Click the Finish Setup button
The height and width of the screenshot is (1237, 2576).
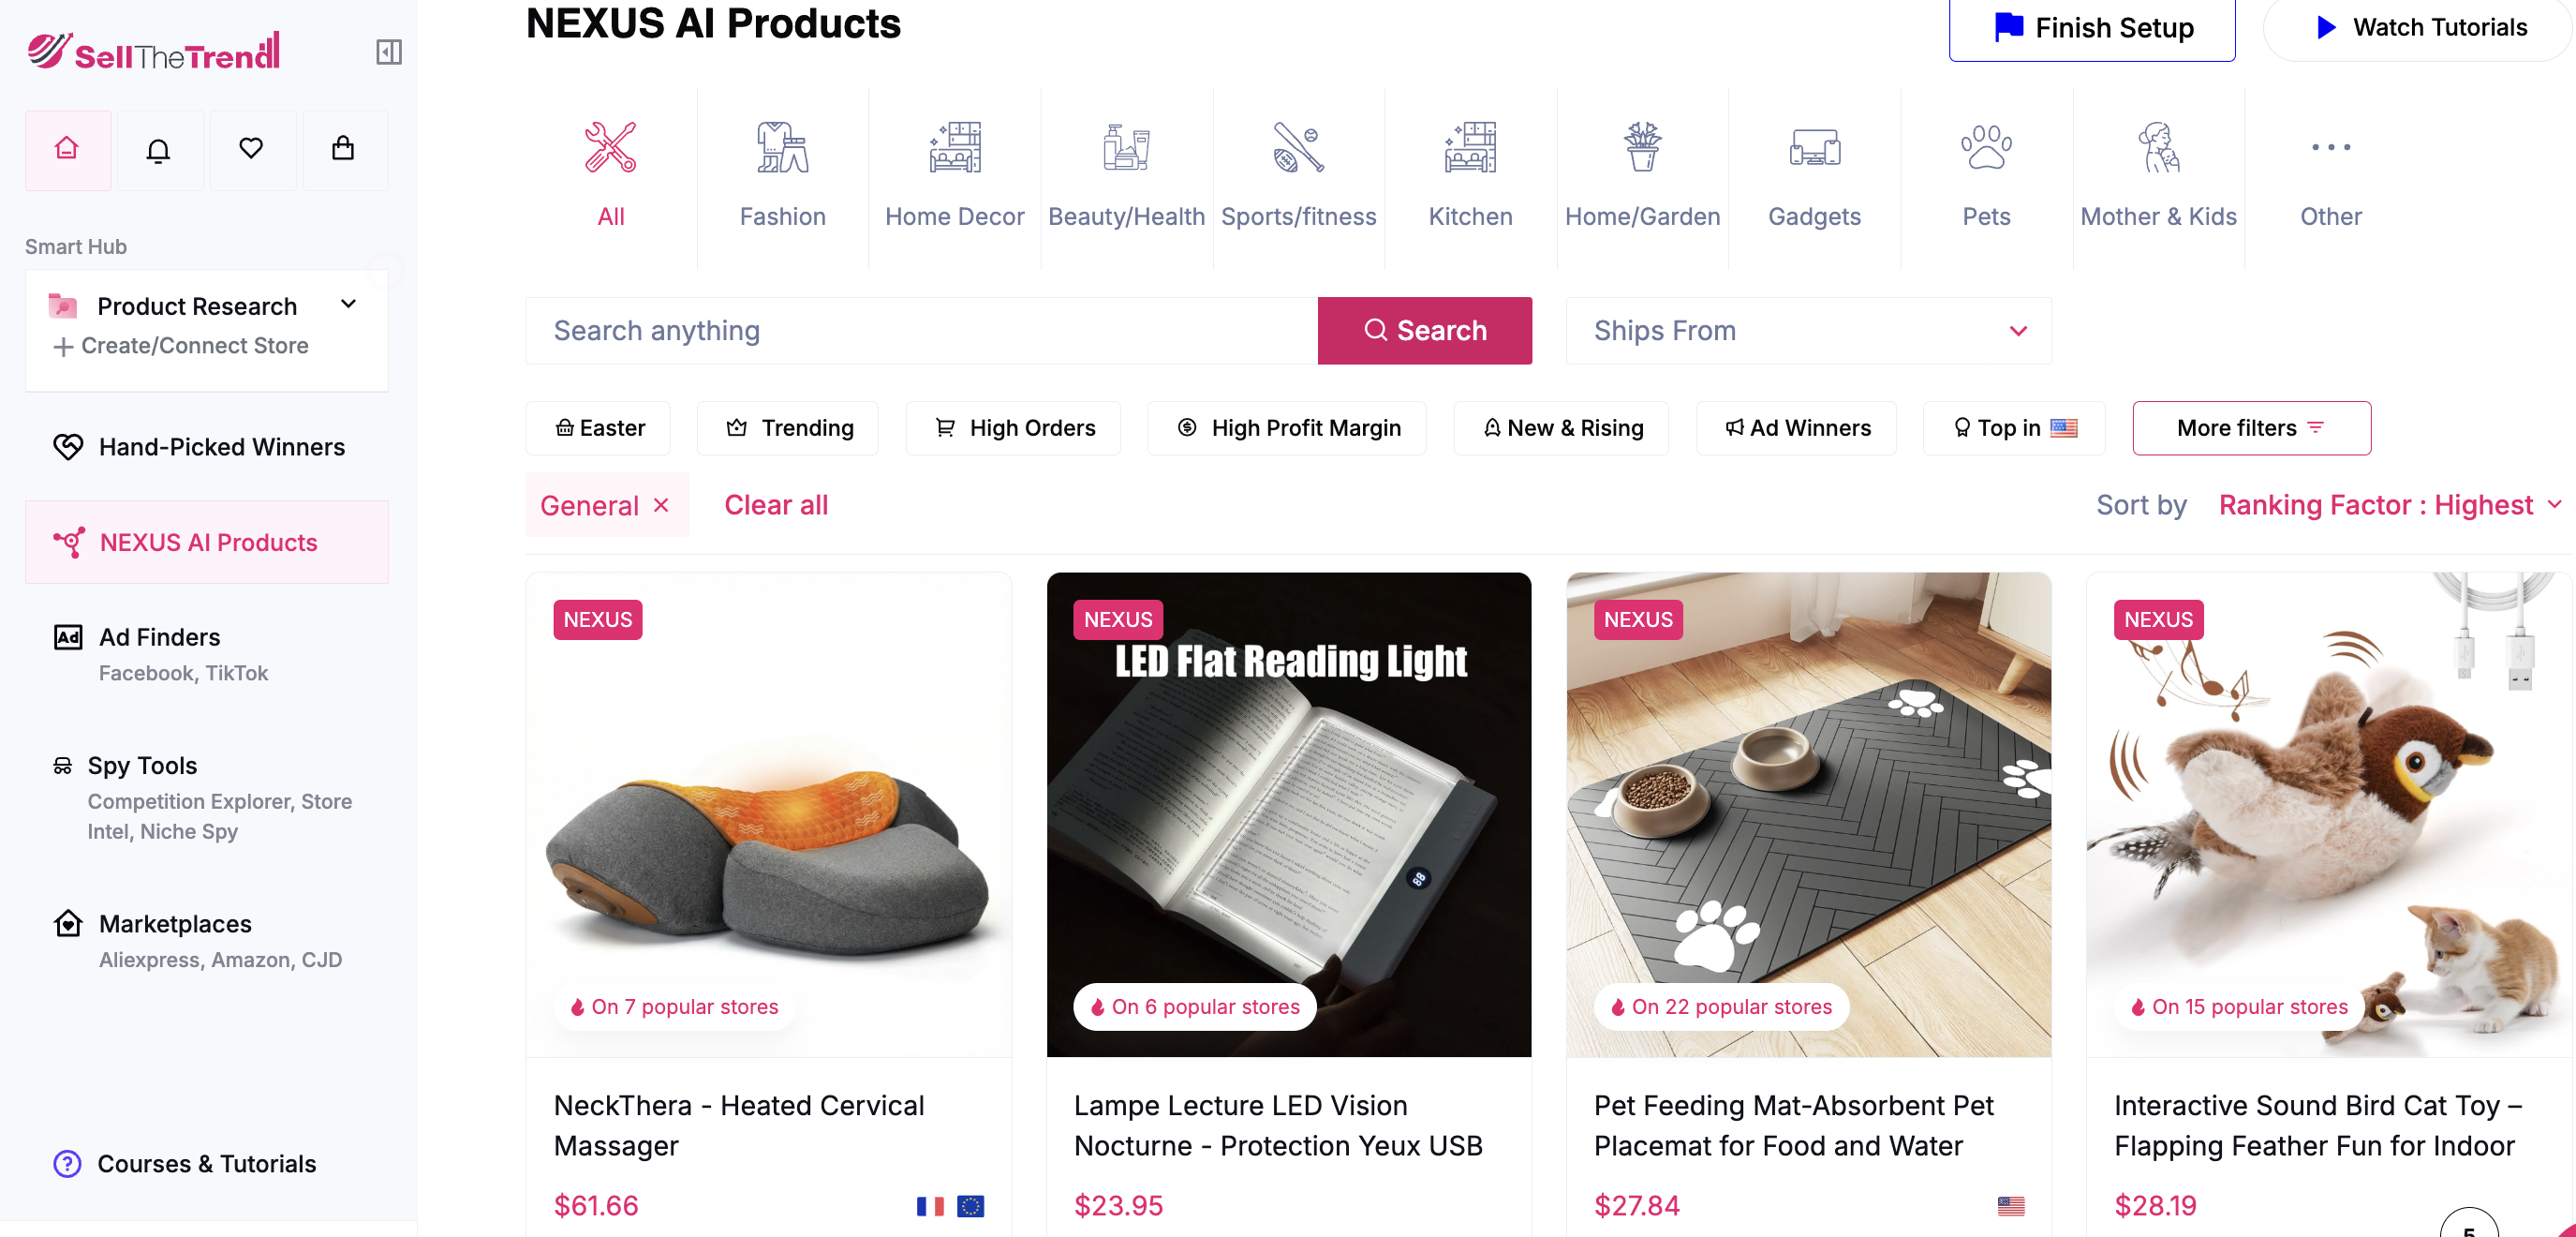[x=2092, y=28]
